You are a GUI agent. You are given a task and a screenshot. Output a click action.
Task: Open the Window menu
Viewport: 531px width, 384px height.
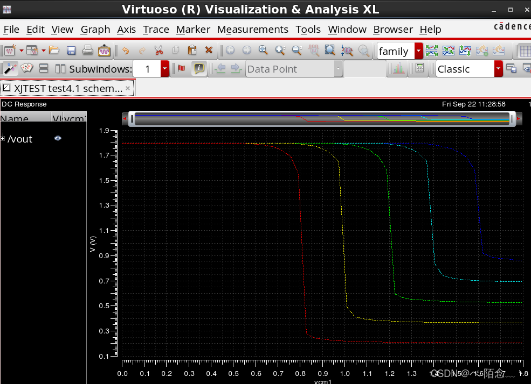(347, 30)
